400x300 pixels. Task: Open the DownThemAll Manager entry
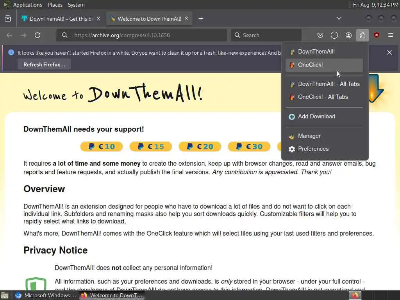(x=324, y=136)
